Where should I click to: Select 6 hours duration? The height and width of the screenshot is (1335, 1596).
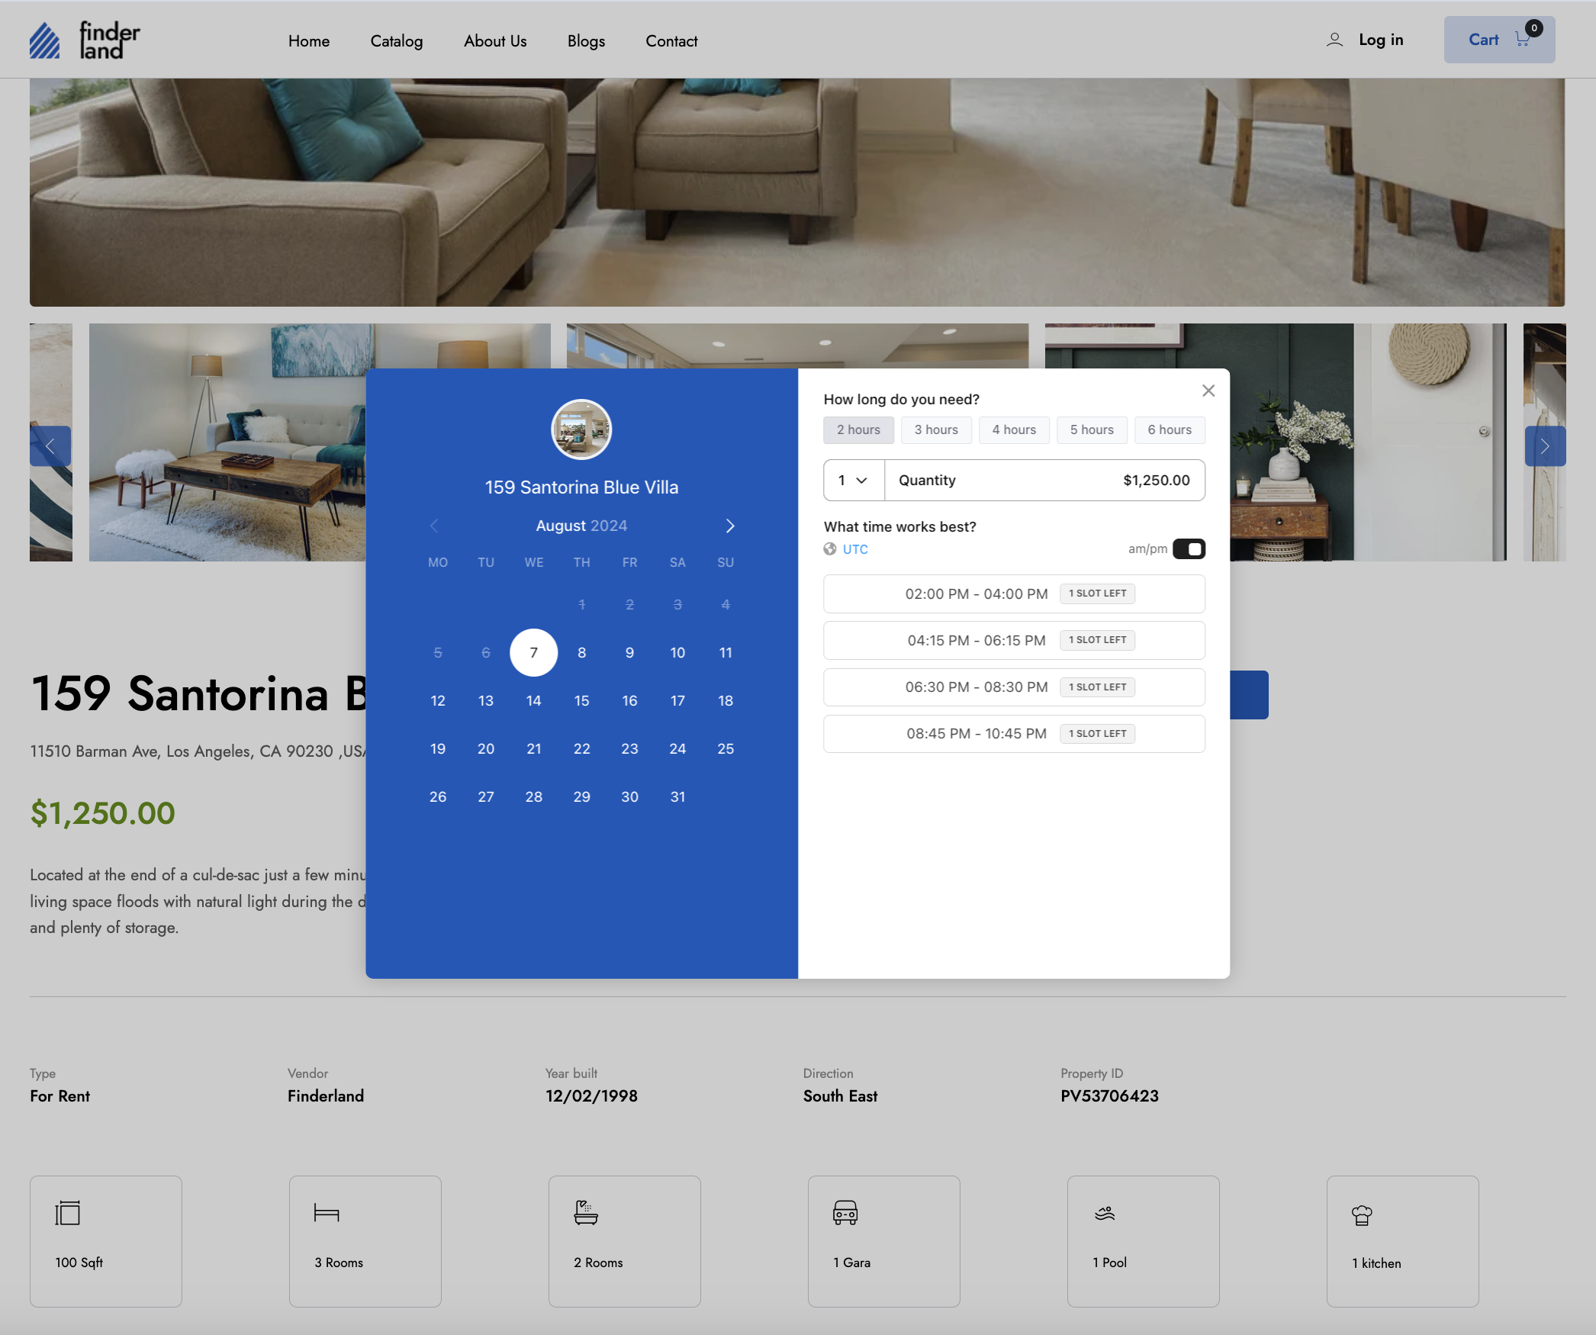[x=1170, y=429]
